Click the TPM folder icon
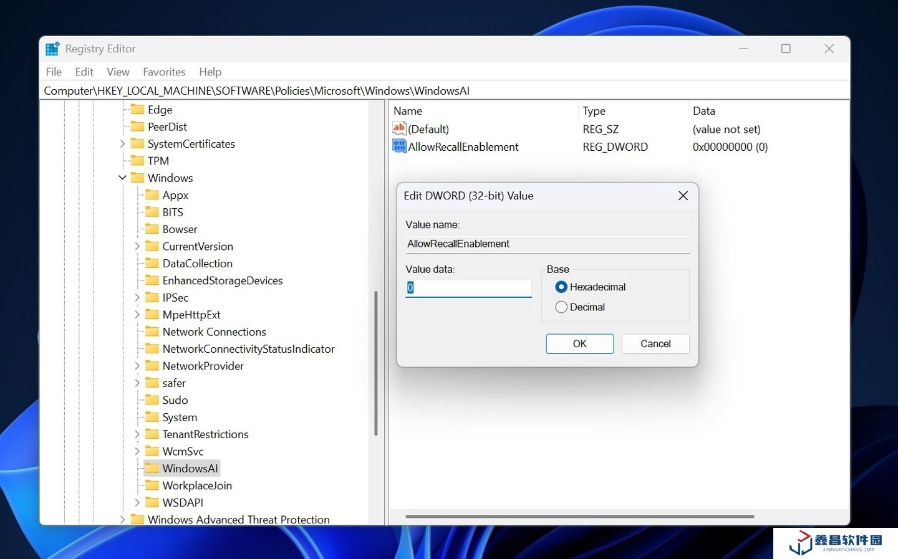The image size is (898, 559). pos(137,161)
